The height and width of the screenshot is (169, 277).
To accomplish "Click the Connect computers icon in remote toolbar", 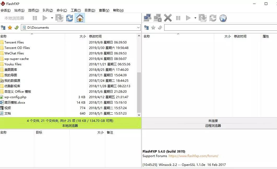I will (147, 18).
